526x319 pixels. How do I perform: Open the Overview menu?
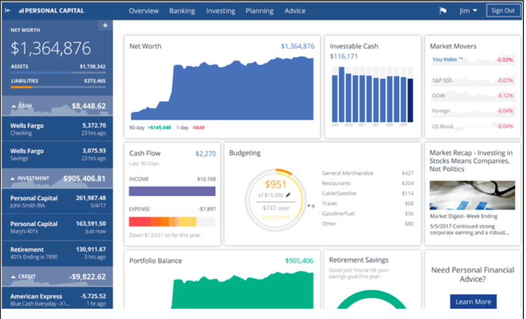[x=144, y=11]
